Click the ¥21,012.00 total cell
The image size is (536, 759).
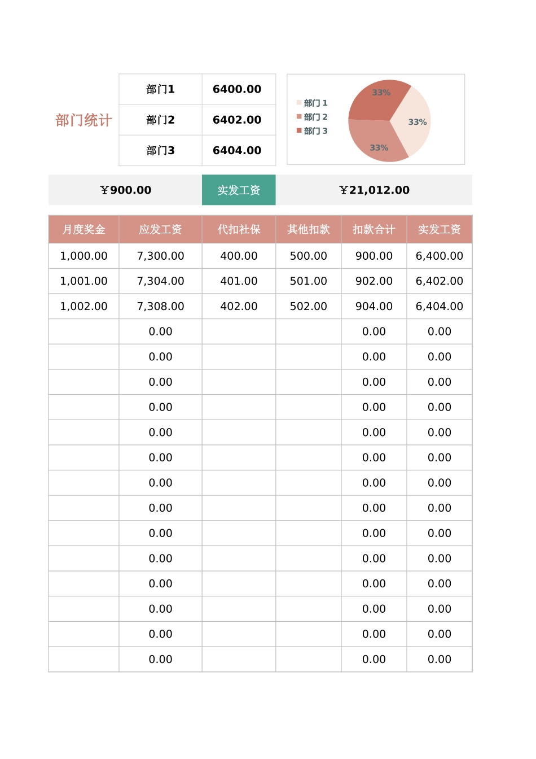374,190
